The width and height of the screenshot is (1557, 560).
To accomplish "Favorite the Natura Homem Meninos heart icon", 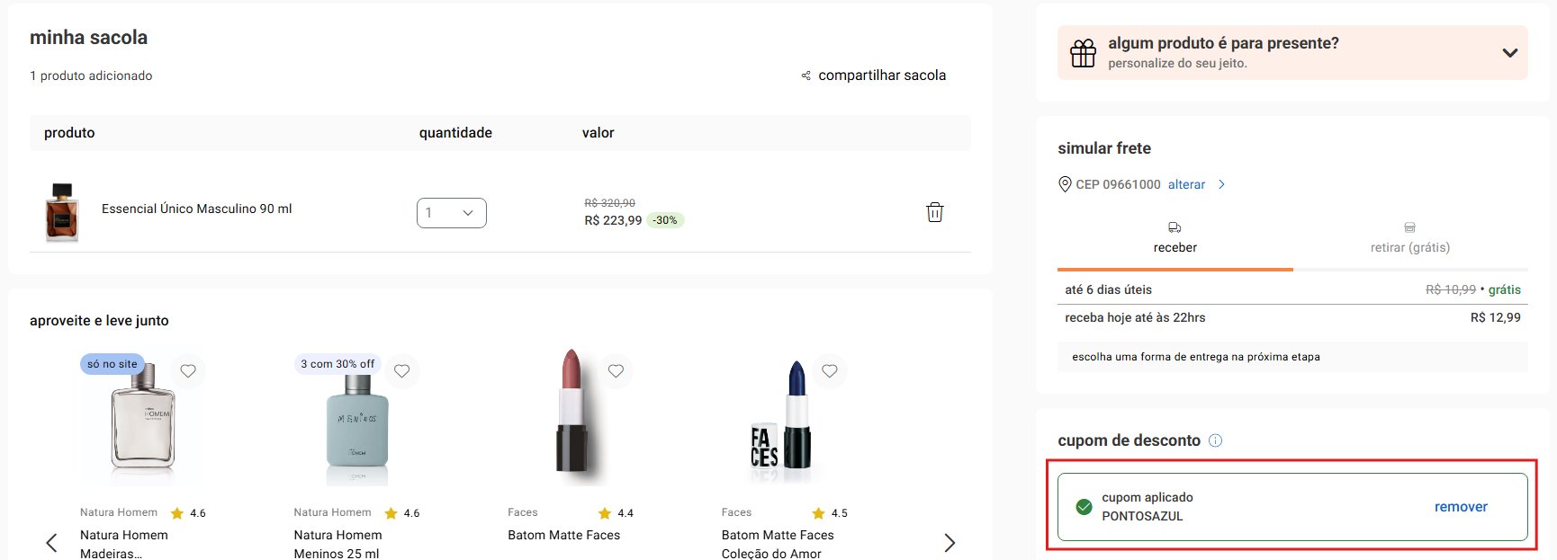I will coord(402,370).
